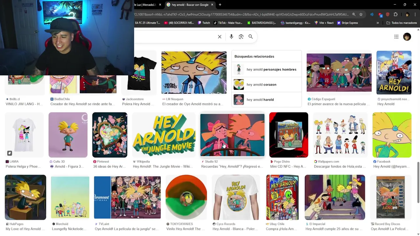420x236 pixels.
Task: Open the Código Espagueti group image
Action: tap(339, 72)
